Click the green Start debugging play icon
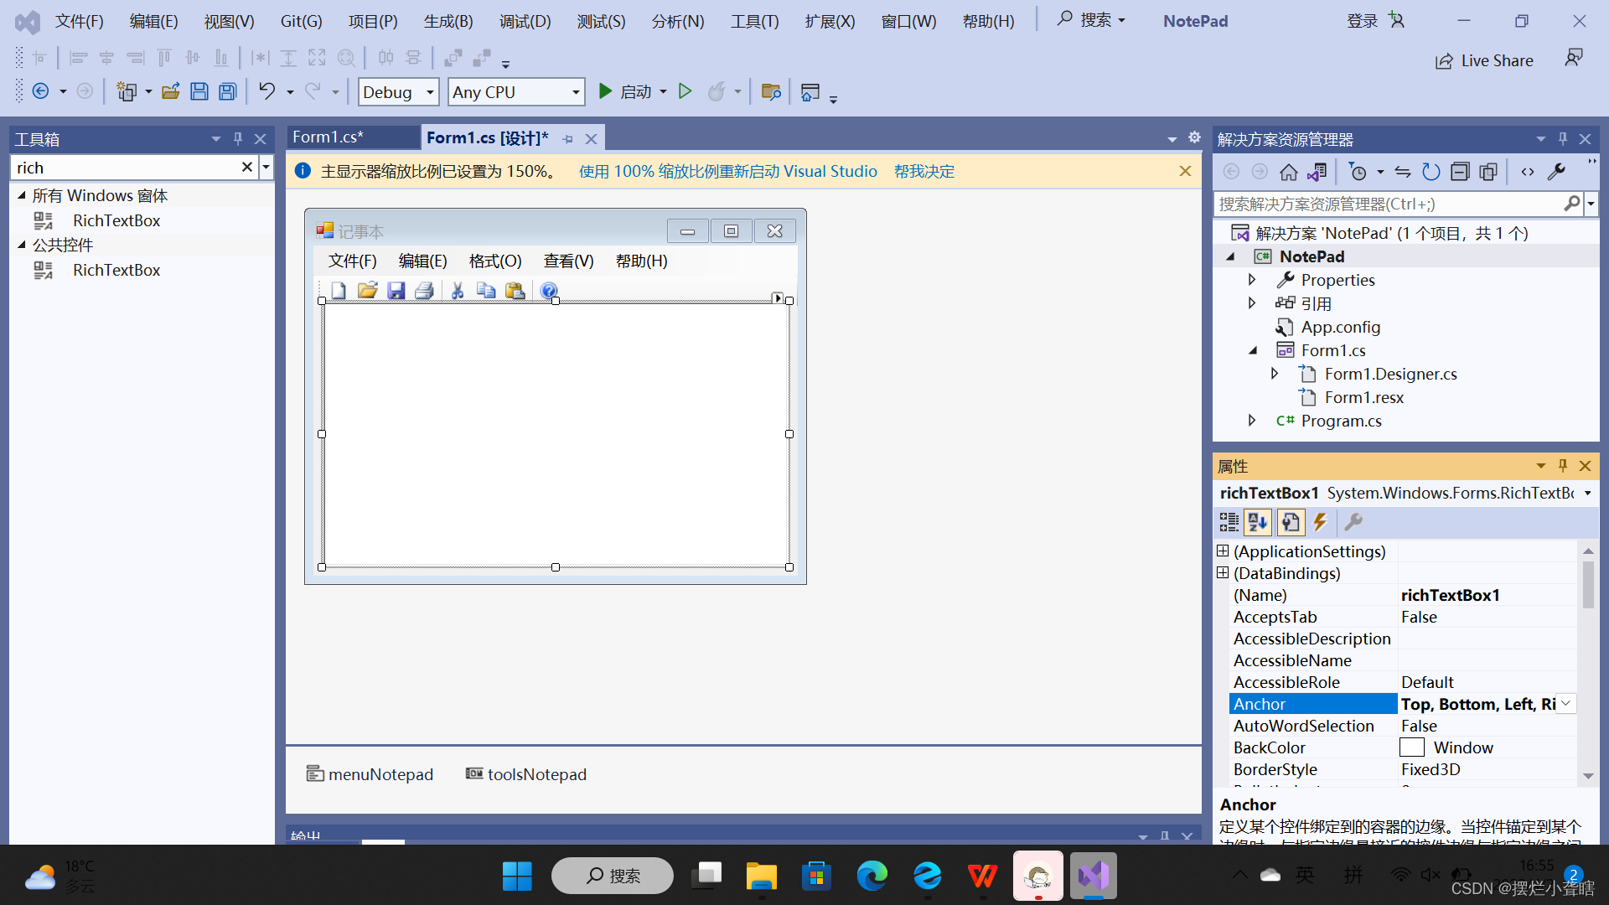 tap(605, 91)
